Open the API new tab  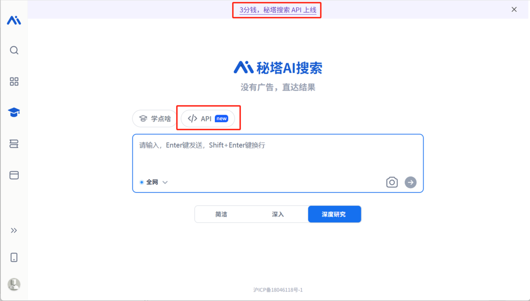208,118
